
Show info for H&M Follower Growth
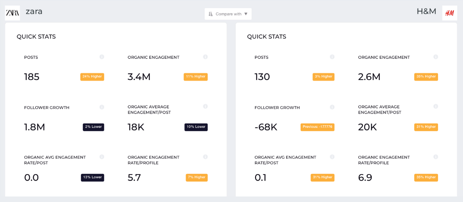coord(332,107)
